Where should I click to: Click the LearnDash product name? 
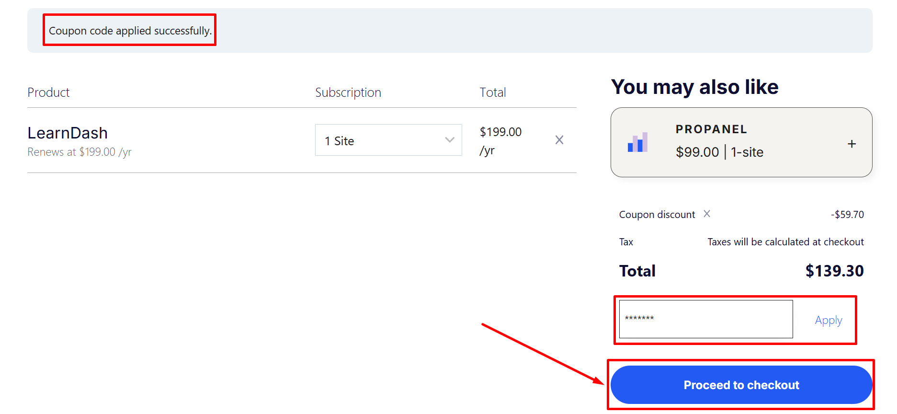pos(68,133)
